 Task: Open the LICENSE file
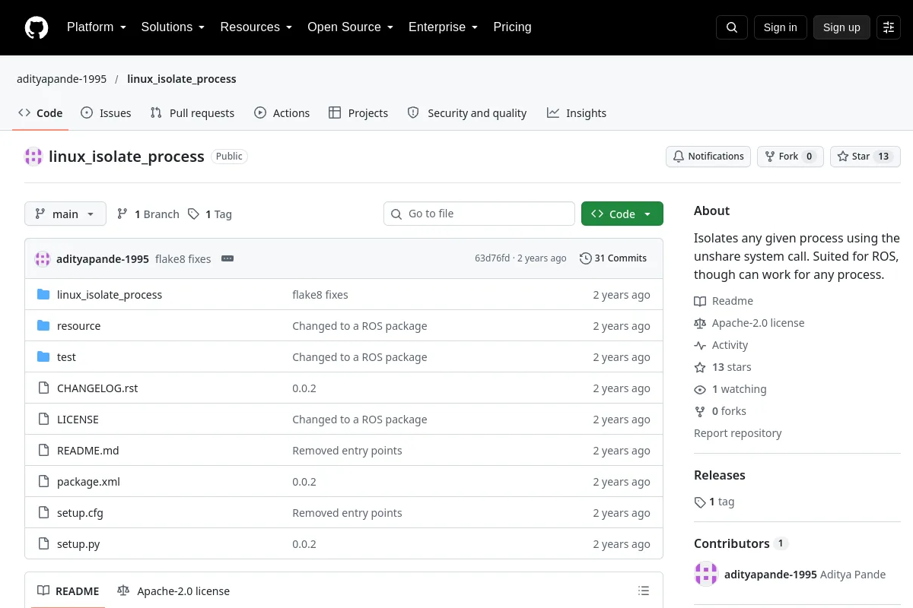(78, 420)
